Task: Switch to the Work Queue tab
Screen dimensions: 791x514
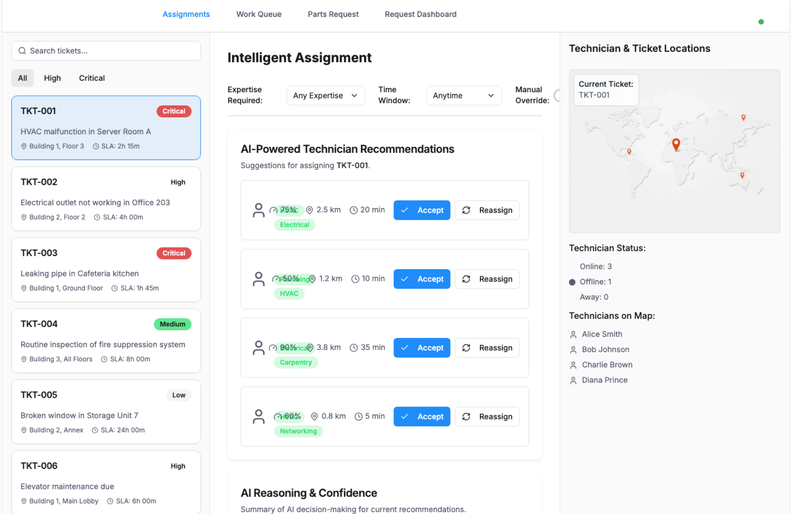Action: tap(259, 14)
